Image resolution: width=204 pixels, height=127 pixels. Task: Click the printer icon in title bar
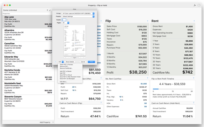pyautogui.click(x=199, y=5)
